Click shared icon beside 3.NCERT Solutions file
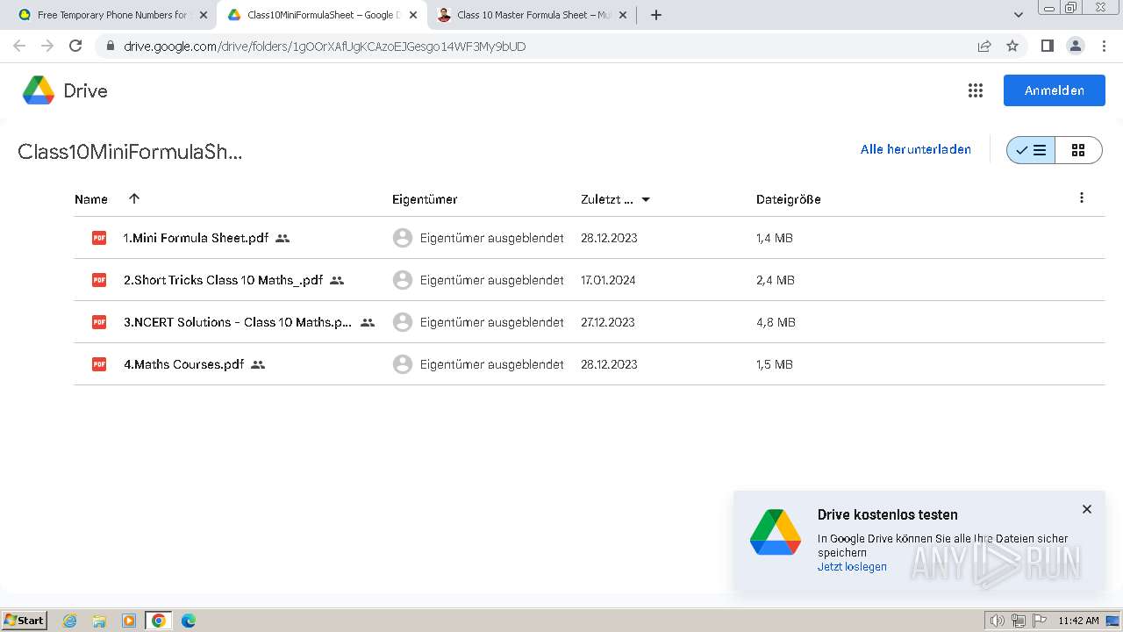Screen dimensions: 1123x632 [x=368, y=322]
